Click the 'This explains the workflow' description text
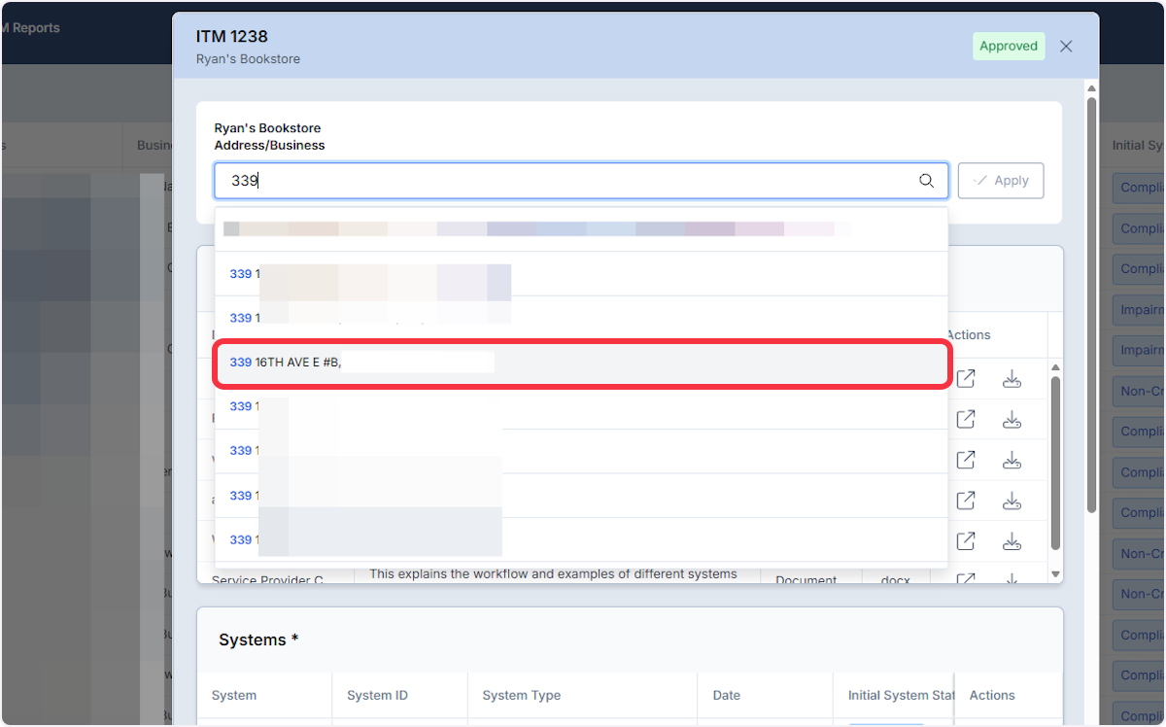 pos(553,574)
